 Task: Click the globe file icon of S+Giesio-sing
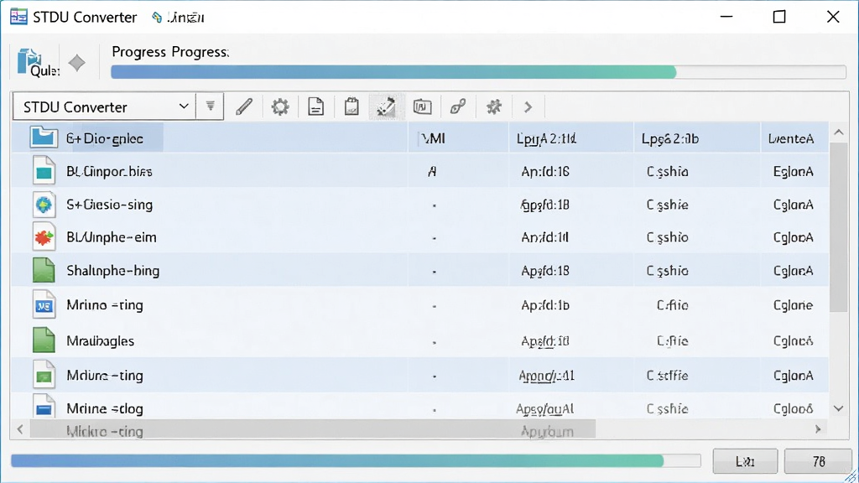pos(44,205)
